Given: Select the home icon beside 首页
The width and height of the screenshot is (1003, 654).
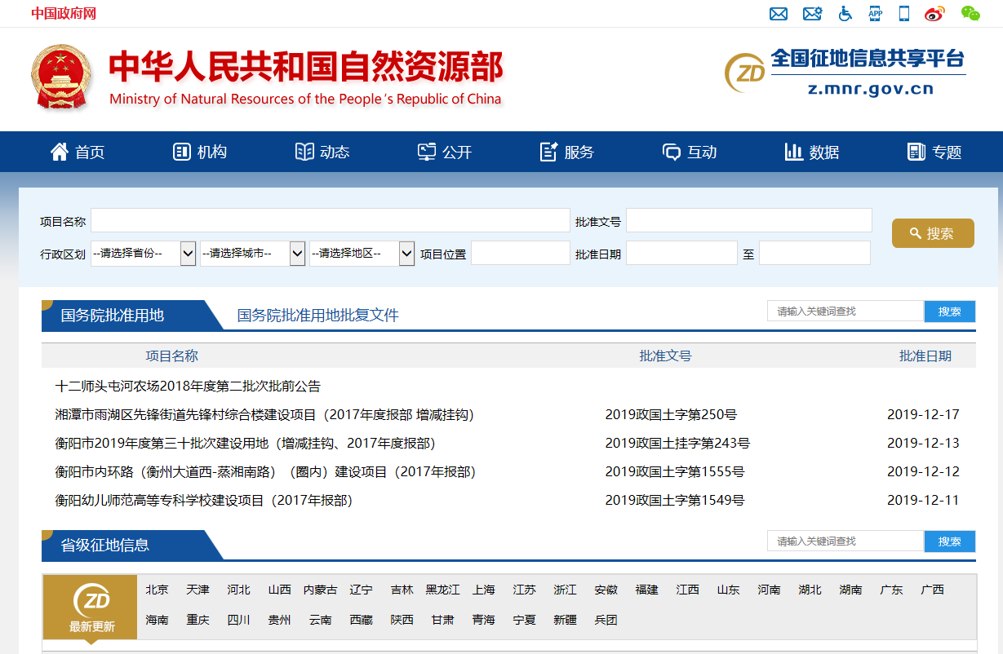Looking at the screenshot, I should pyautogui.click(x=59, y=151).
